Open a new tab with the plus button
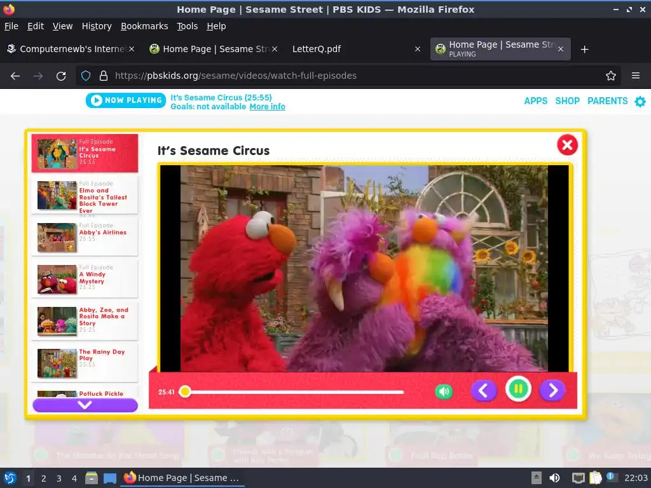 pyautogui.click(x=585, y=50)
